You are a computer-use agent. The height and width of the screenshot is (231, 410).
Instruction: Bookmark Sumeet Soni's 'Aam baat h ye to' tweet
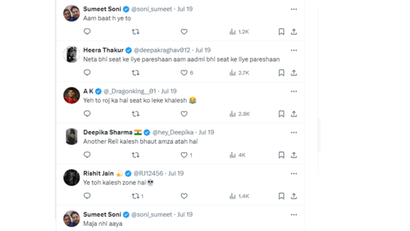(x=282, y=31)
